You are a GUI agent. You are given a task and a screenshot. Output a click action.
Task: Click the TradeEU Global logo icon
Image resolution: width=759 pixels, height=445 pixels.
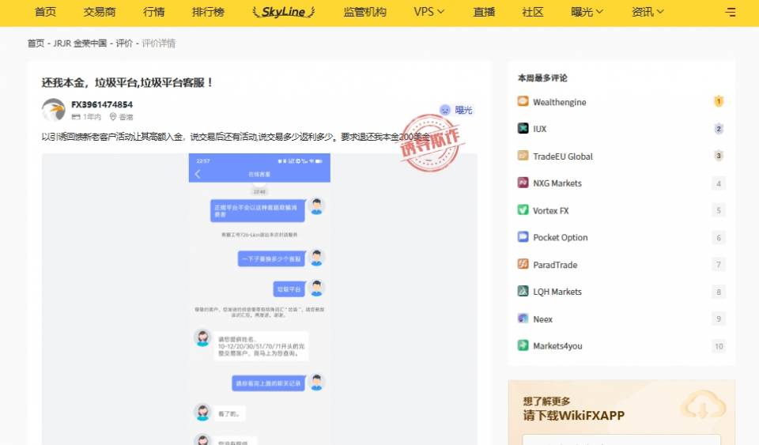click(523, 155)
